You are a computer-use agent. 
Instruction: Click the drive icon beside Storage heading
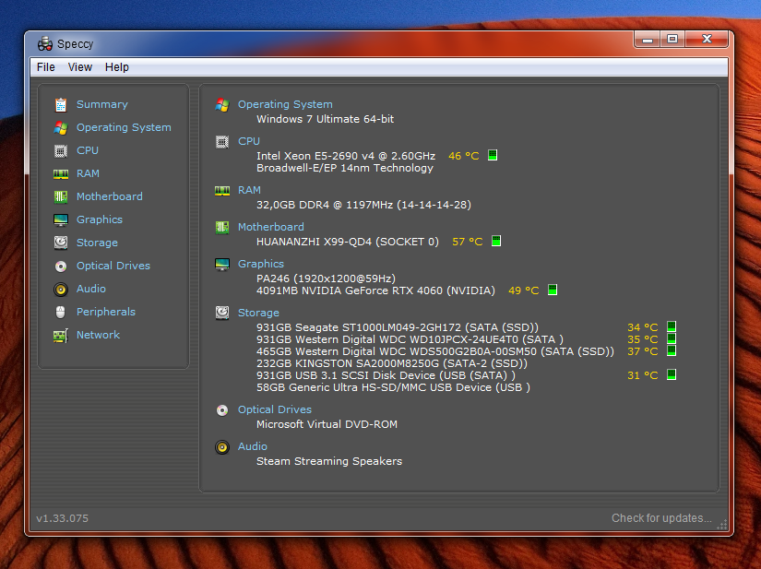coord(222,313)
